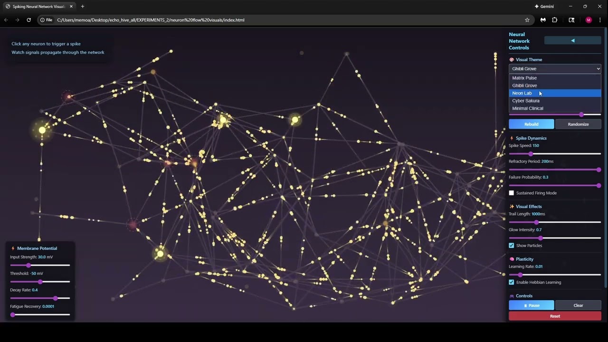Collapse the Neural Network Controls panel
The image size is (608, 342).
click(x=572, y=41)
